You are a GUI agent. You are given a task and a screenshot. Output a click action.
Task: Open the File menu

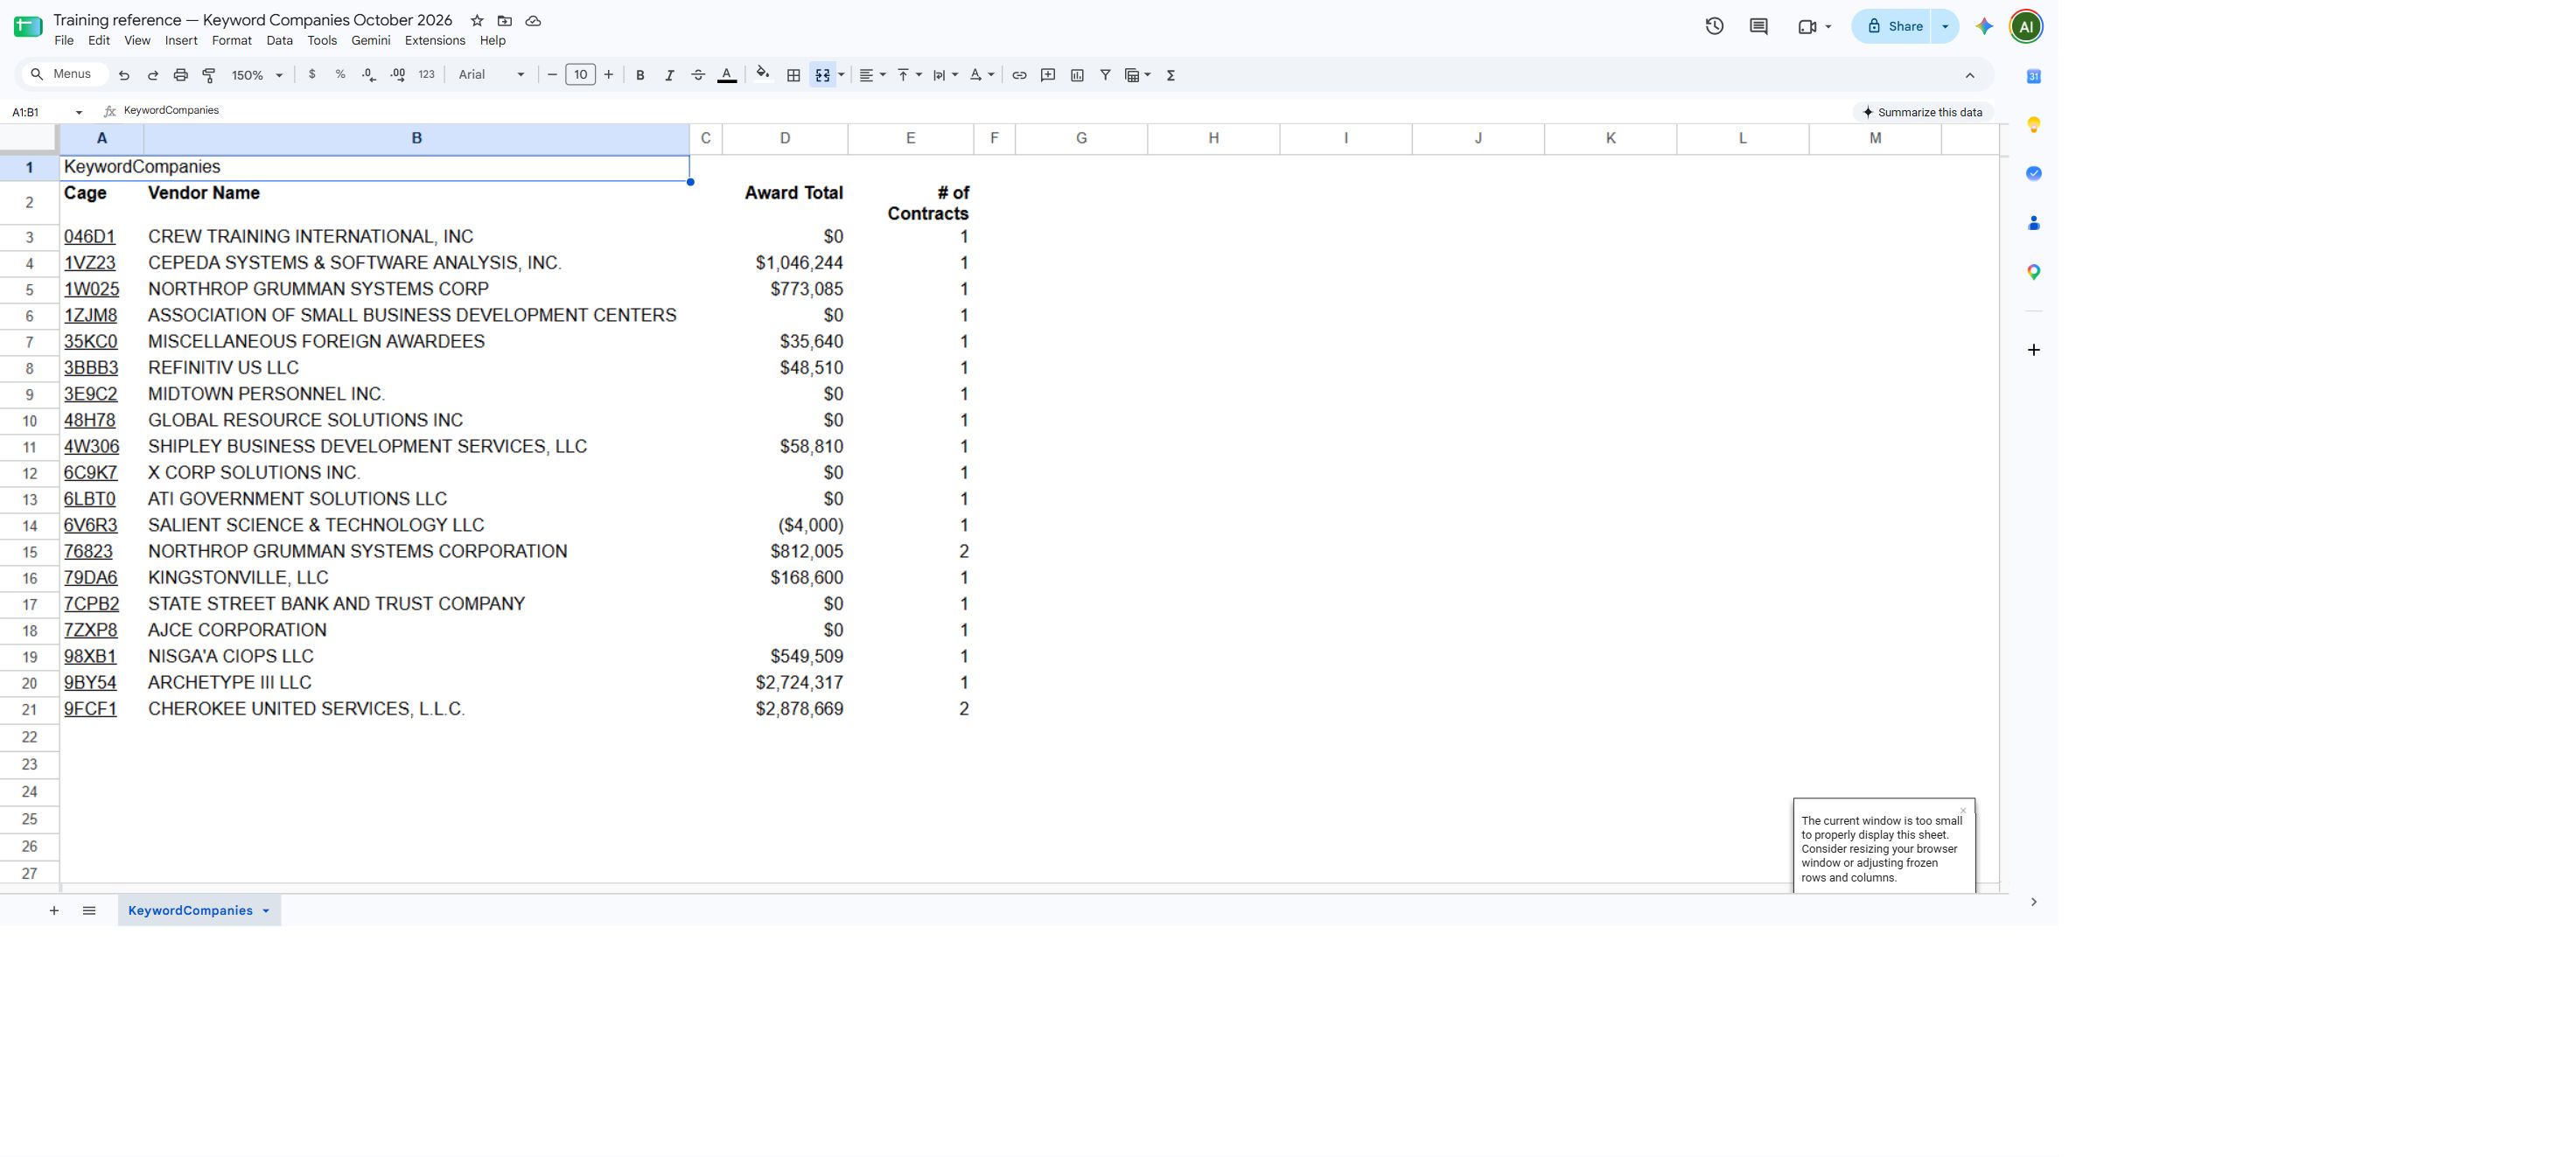point(64,41)
